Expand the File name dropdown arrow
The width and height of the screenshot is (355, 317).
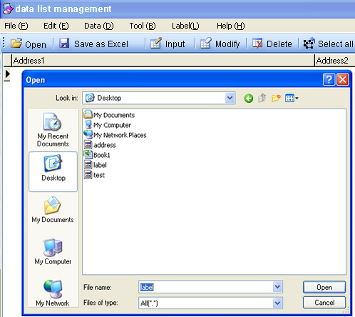277,287
